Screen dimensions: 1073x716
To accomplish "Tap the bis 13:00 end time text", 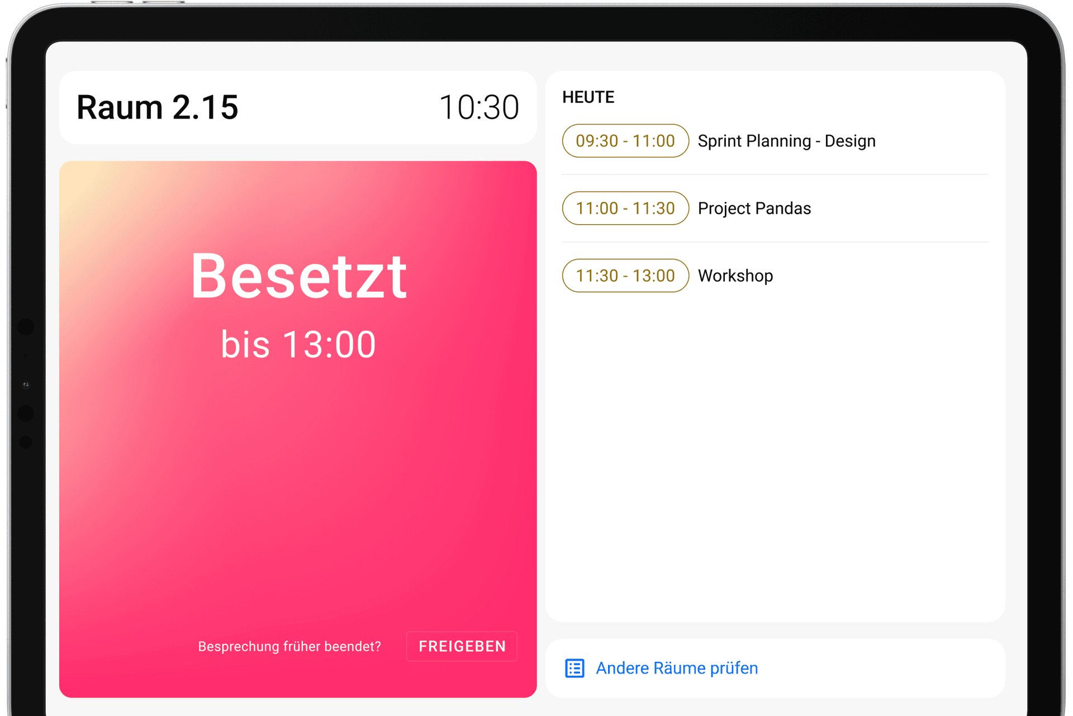I will click(298, 344).
